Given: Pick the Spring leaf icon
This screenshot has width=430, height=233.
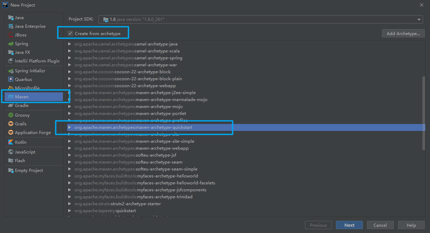Looking at the screenshot, I should pyautogui.click(x=11, y=44).
